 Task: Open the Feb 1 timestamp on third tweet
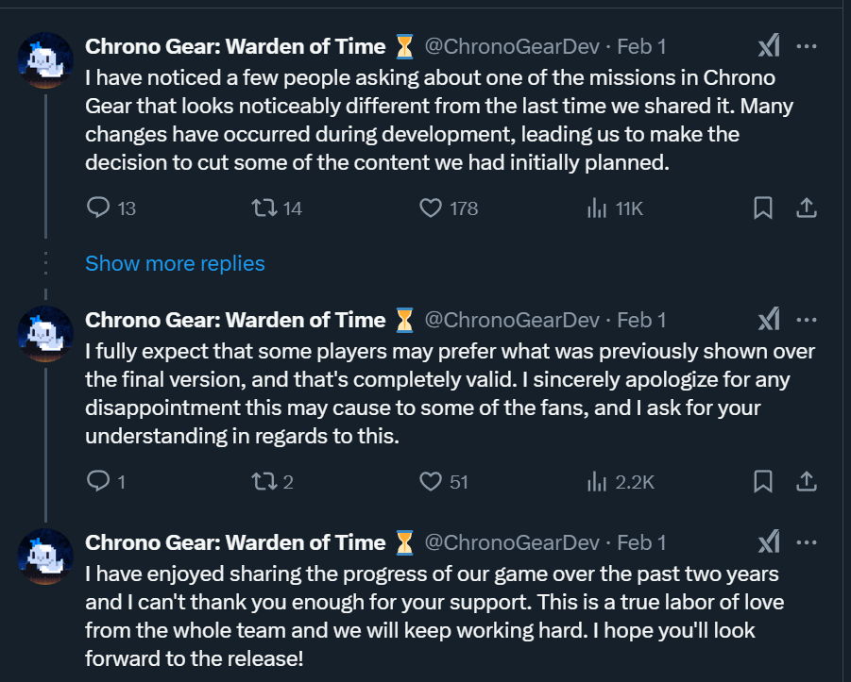click(641, 542)
